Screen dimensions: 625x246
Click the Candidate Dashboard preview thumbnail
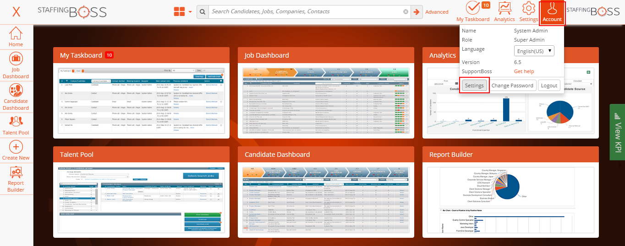click(x=326, y=200)
